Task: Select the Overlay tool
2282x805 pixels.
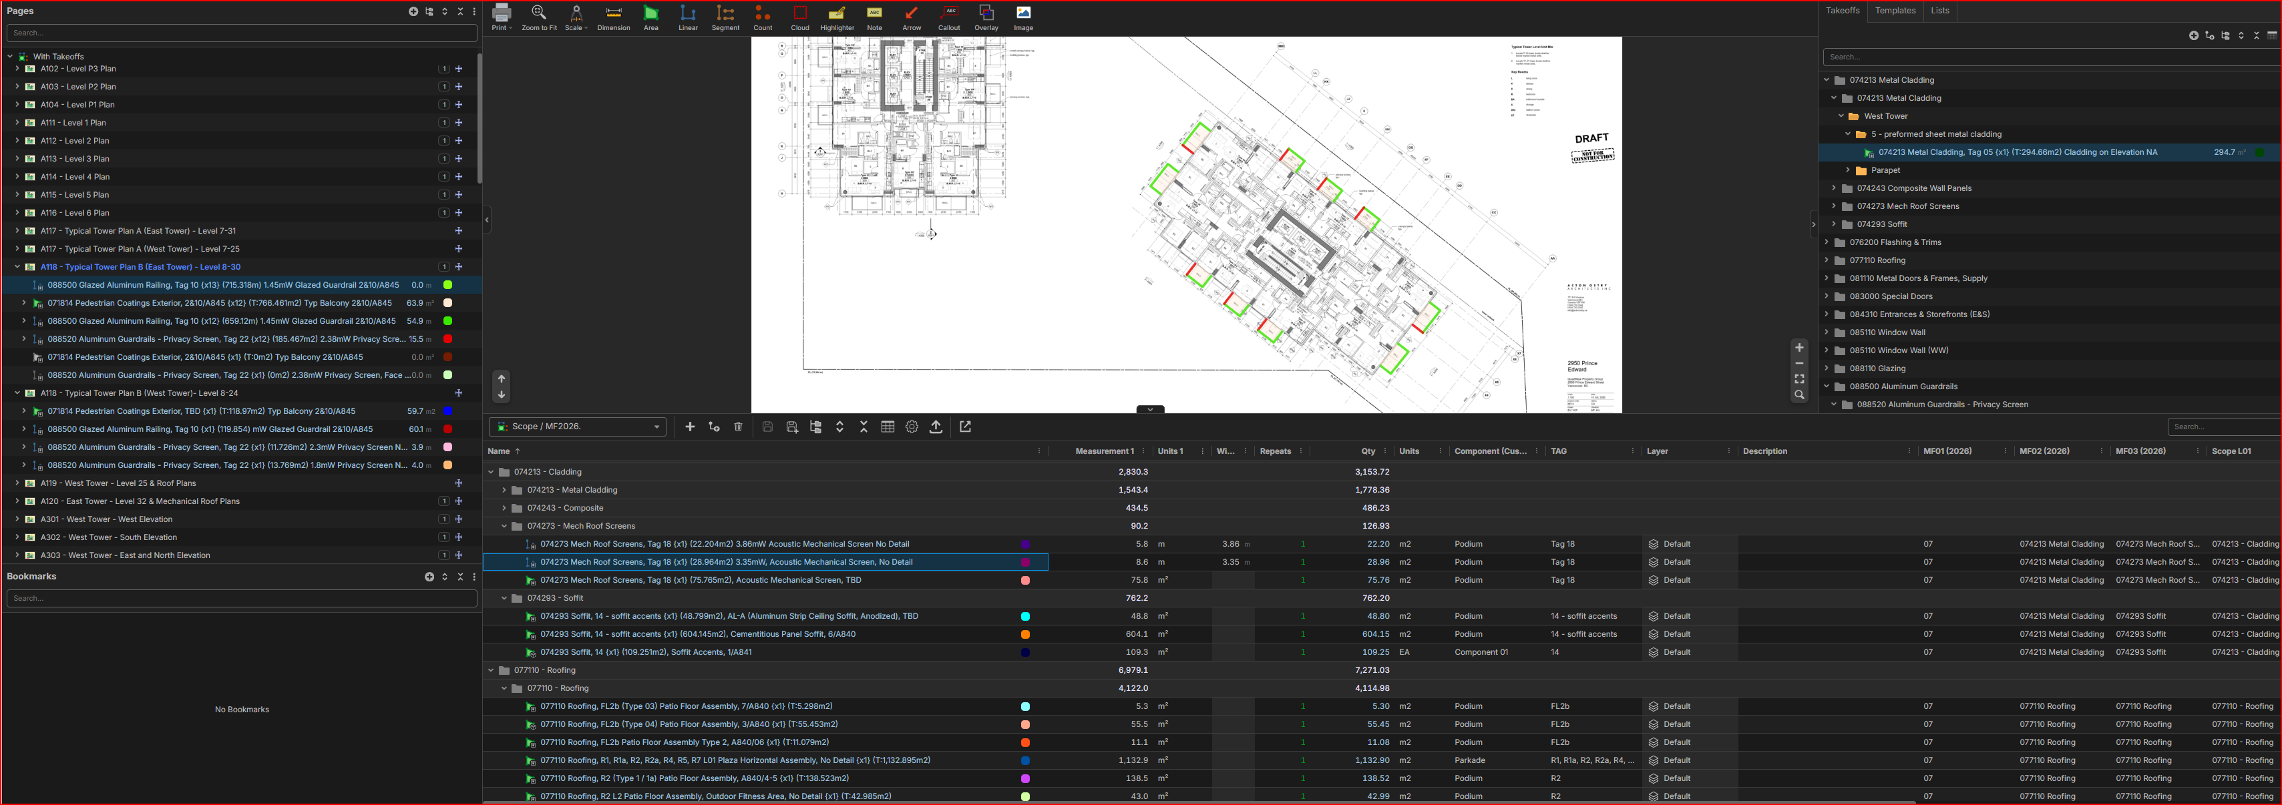Action: [x=986, y=18]
